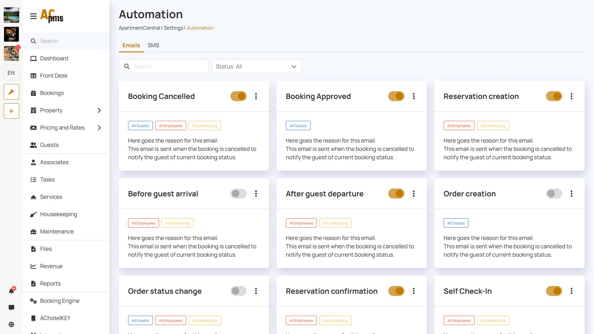This screenshot has width=594, height=334.
Task: Click the globe icon at bottom left
Action: (x=11, y=324)
